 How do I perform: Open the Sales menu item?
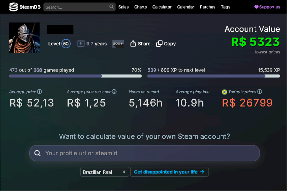(123, 7)
